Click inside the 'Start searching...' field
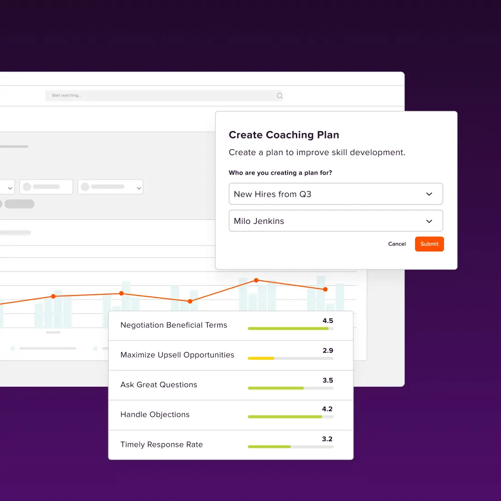 point(138,95)
